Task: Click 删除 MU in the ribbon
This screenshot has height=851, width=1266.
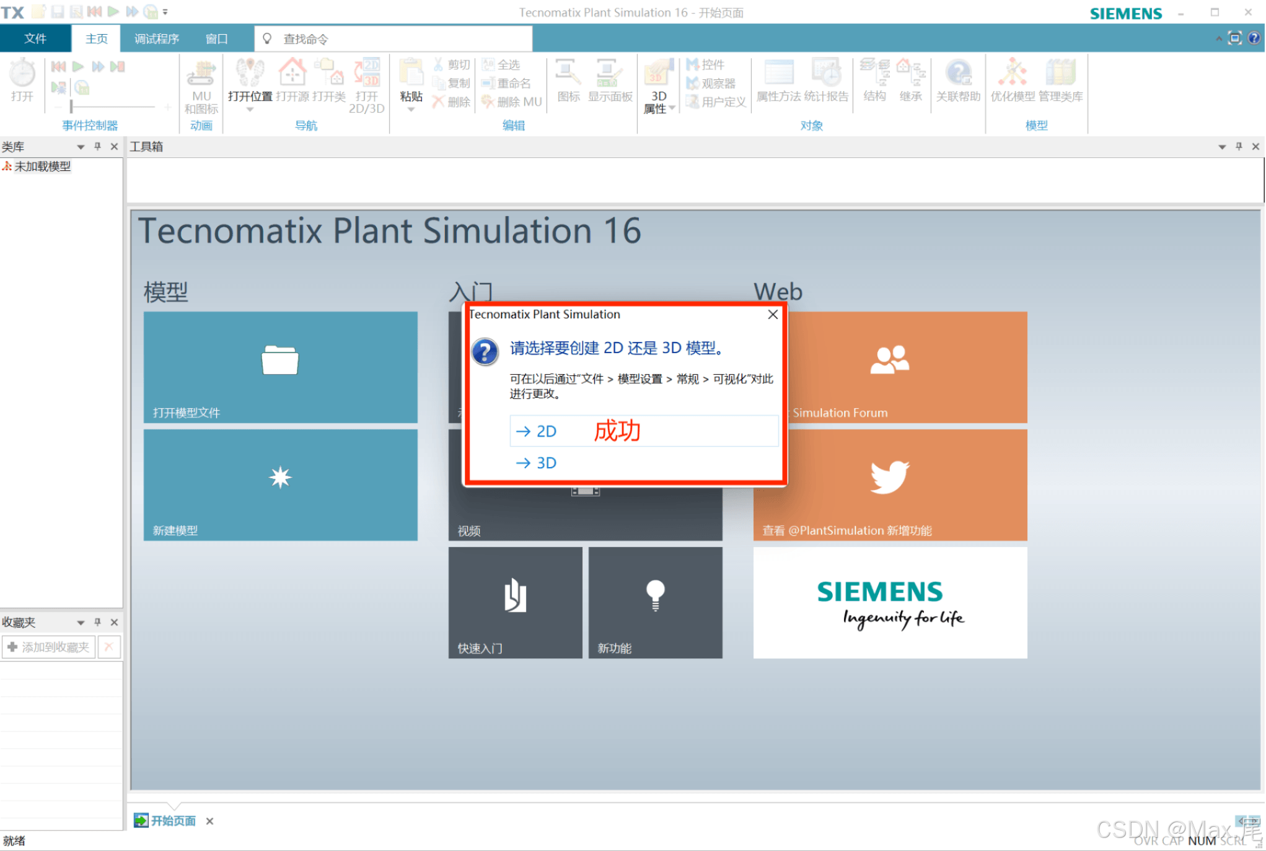Action: (512, 102)
